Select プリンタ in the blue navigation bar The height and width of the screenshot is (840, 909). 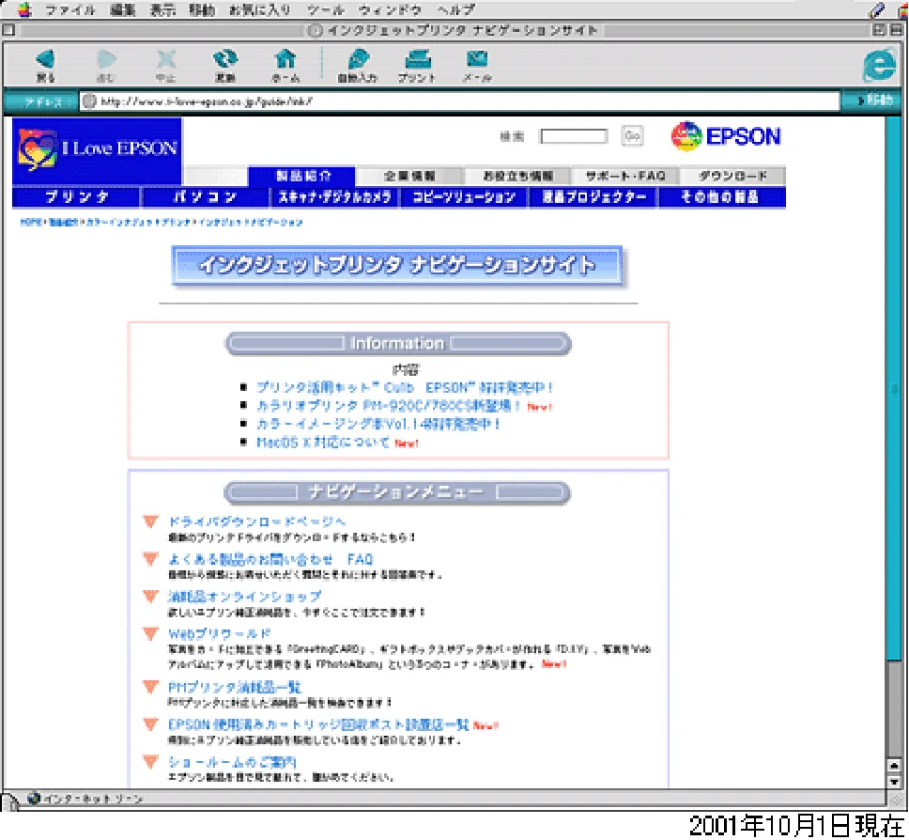click(x=76, y=197)
